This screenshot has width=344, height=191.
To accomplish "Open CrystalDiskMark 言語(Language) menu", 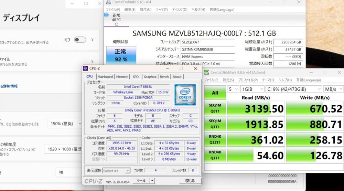I will 309,80.
